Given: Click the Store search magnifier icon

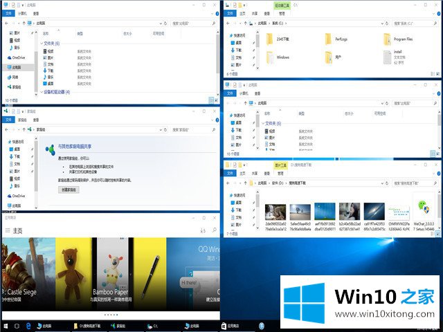Looking at the screenshot, I should pyautogui.click(x=215, y=230).
